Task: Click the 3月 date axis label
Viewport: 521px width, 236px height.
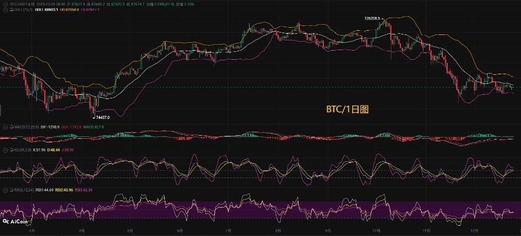Action: (x=32, y=231)
